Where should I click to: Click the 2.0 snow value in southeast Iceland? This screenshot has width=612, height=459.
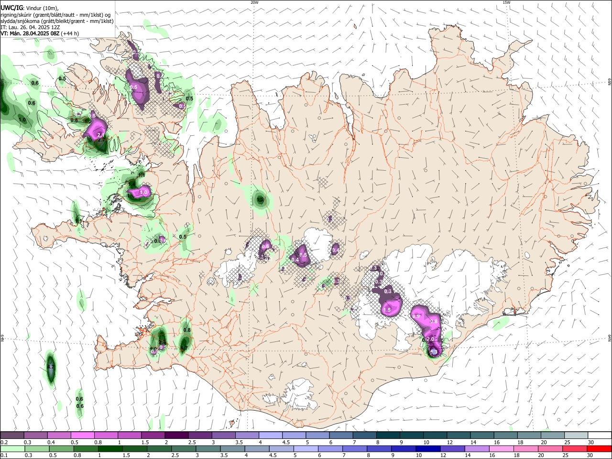coord(430,339)
